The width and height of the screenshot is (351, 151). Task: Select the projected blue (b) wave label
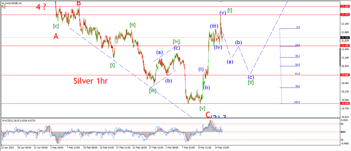238,42
